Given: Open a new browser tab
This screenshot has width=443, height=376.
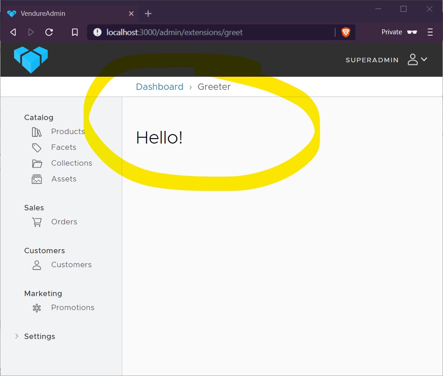Looking at the screenshot, I should click(x=148, y=14).
